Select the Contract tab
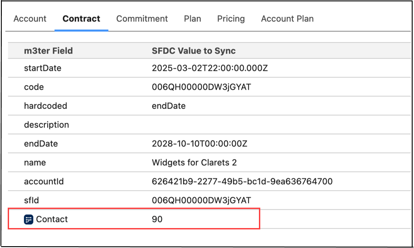 coord(81,19)
